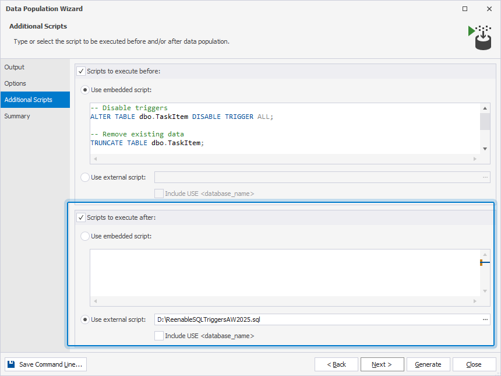Toggle Scripts to execute before checkbox
The height and width of the screenshot is (376, 501).
[x=81, y=71]
